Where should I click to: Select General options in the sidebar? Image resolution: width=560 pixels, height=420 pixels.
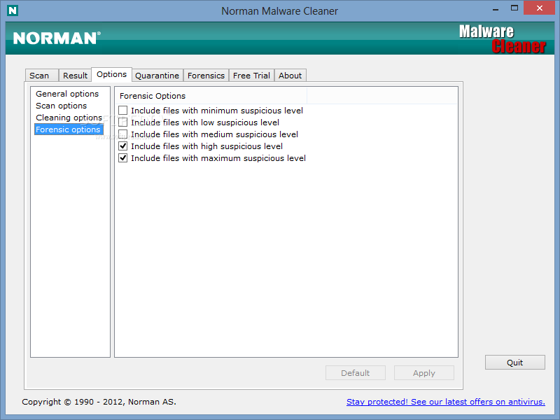pyautogui.click(x=67, y=94)
